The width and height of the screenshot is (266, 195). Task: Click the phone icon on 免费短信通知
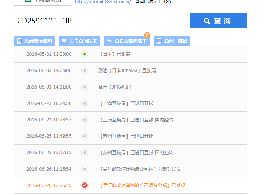coord(19,41)
